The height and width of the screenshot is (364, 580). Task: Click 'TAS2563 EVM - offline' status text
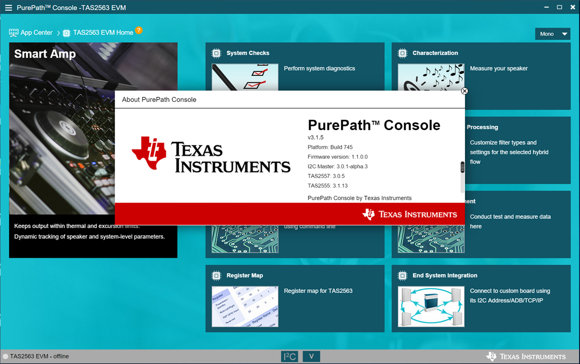click(40, 356)
